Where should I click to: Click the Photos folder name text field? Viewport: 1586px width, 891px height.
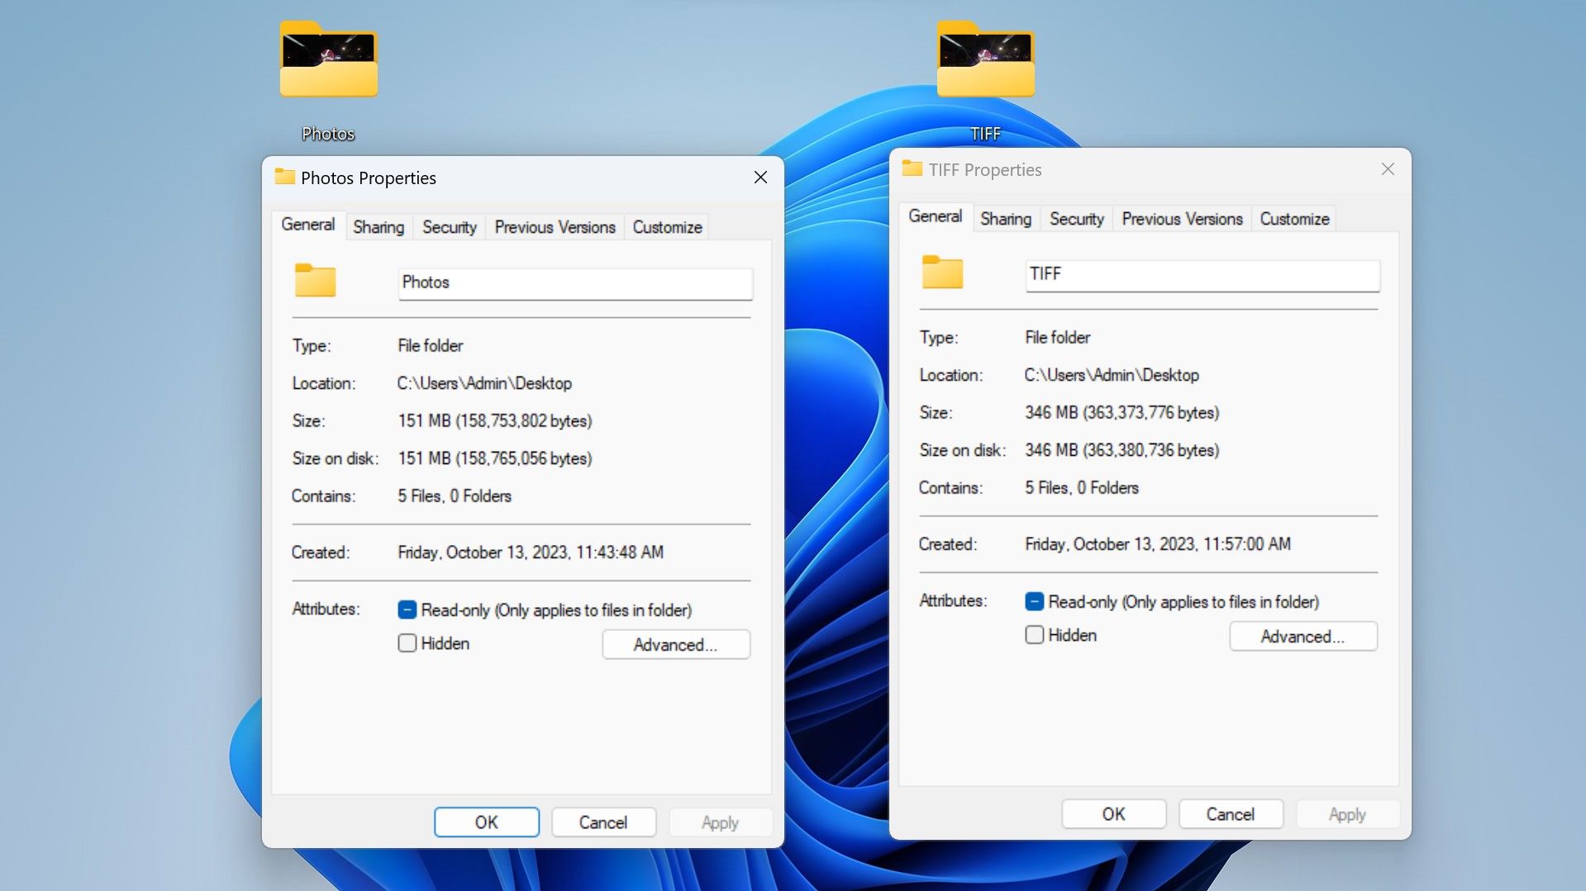pos(574,283)
